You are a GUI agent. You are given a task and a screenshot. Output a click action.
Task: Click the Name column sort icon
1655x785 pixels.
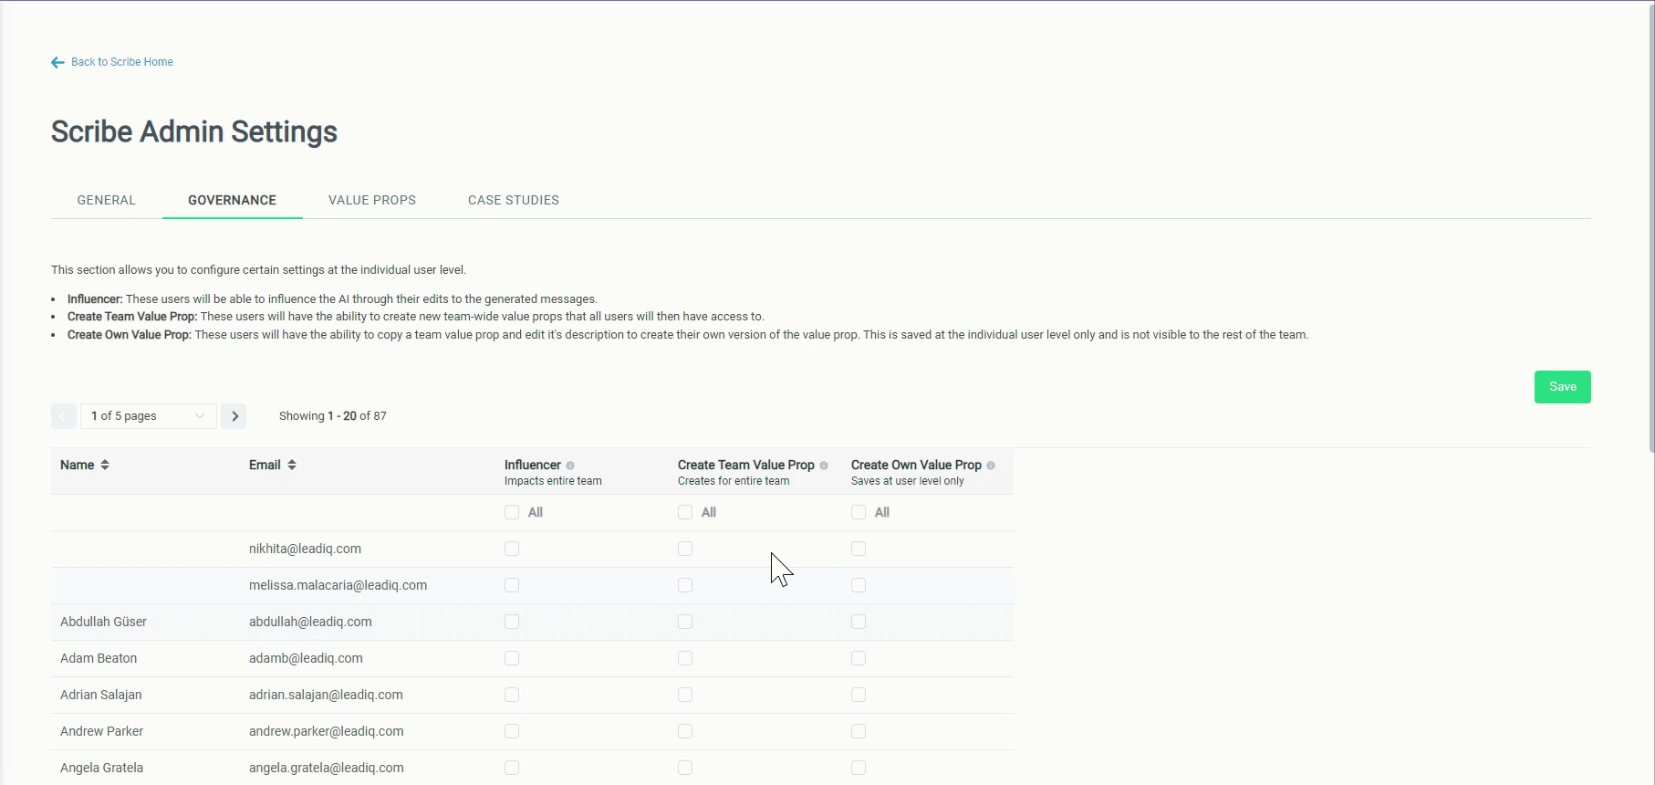pyautogui.click(x=105, y=465)
